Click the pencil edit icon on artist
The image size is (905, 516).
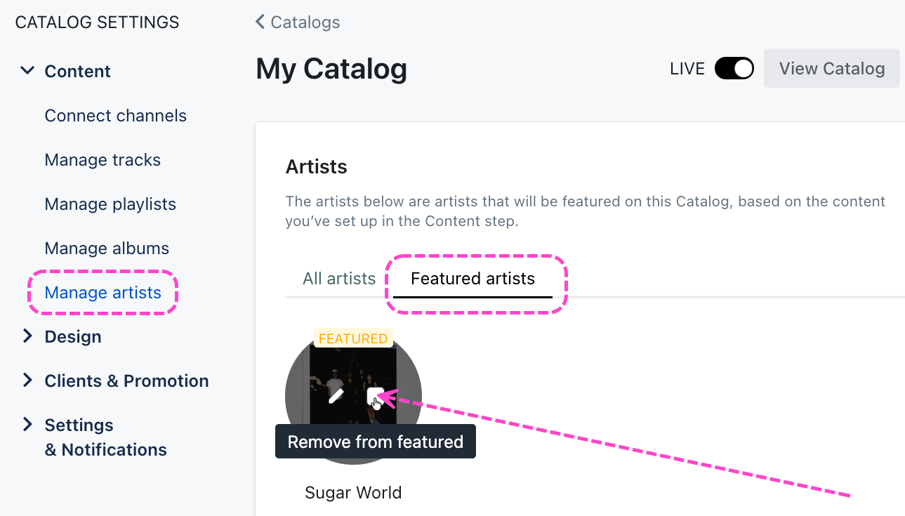(x=336, y=397)
